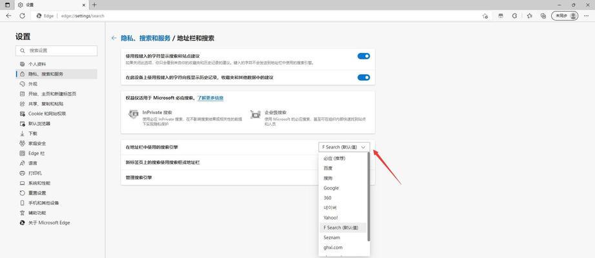Open the Favorites star list icon
The image size is (595, 258).
[x=529, y=16]
